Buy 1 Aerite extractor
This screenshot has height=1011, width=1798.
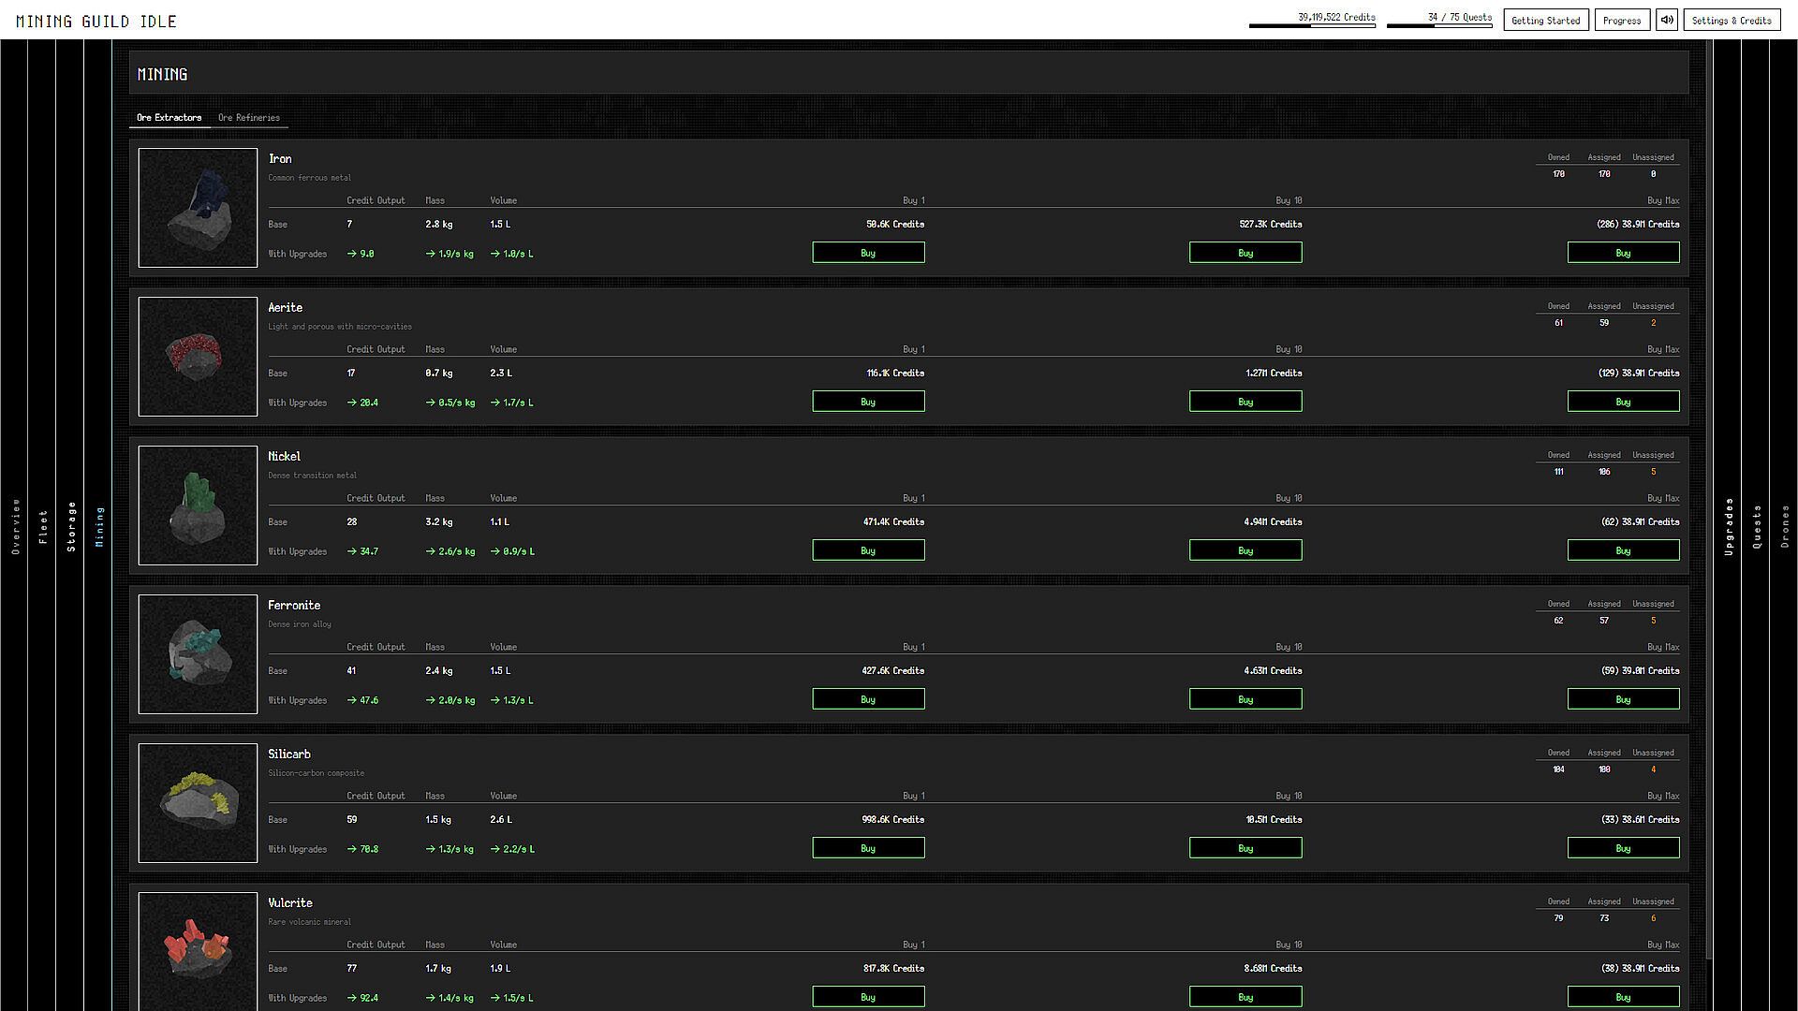point(868,402)
